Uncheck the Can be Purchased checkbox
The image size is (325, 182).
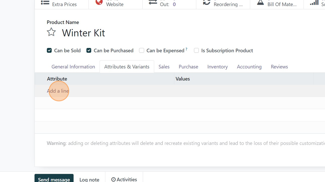click(x=89, y=51)
